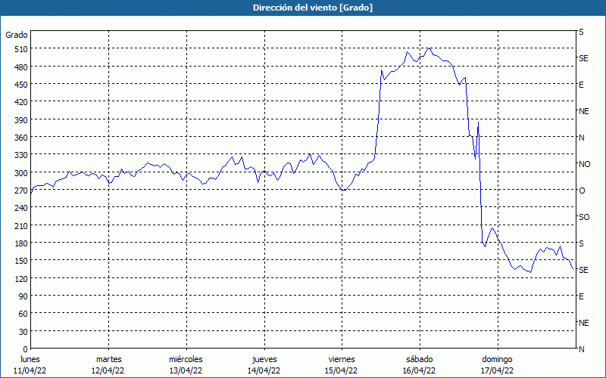Select the 'O' compass label at 270
Screen dimensions: 606x378
[582, 191]
